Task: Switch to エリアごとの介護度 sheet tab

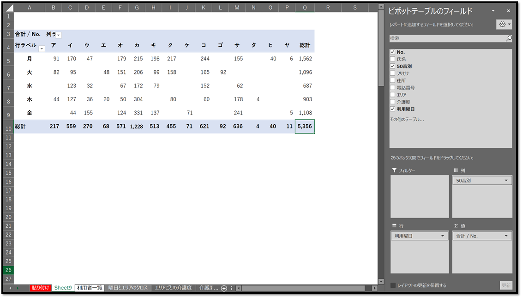Action: coord(174,288)
